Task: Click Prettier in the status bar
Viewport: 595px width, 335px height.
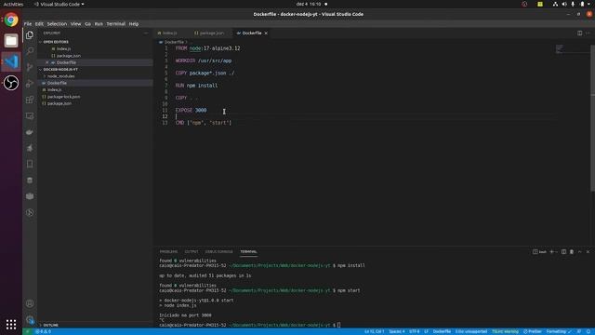Action: pyautogui.click(x=533, y=331)
